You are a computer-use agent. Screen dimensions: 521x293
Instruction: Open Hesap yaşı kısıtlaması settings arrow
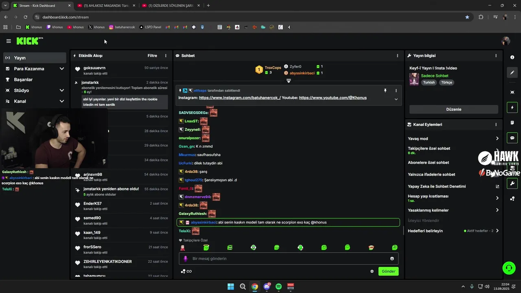(x=497, y=198)
